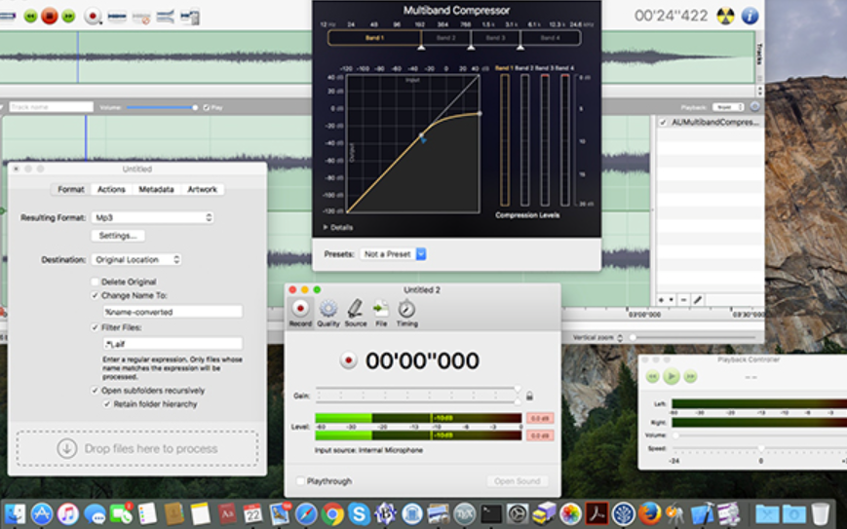Click the Vertical zoom stepper
This screenshot has width=847, height=529.
pos(620,338)
